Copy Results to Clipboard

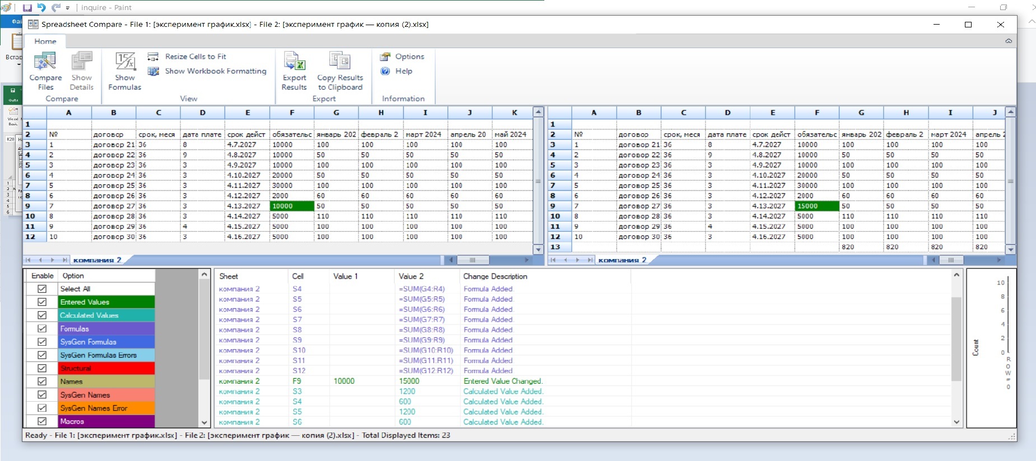tap(340, 70)
